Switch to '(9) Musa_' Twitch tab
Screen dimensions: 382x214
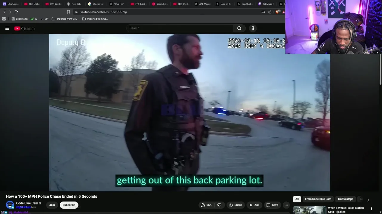pyautogui.click(x=267, y=4)
